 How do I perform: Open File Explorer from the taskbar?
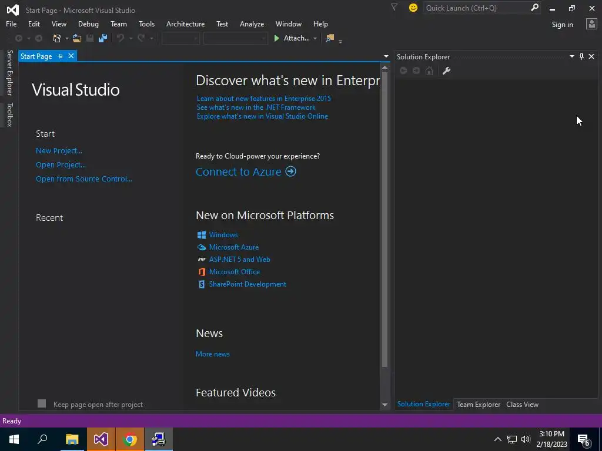click(x=72, y=439)
